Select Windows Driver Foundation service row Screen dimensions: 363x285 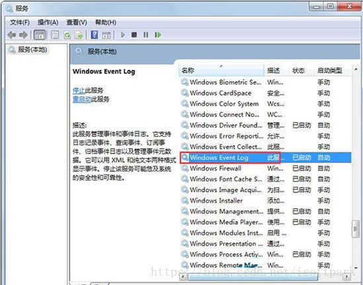[x=266, y=125]
